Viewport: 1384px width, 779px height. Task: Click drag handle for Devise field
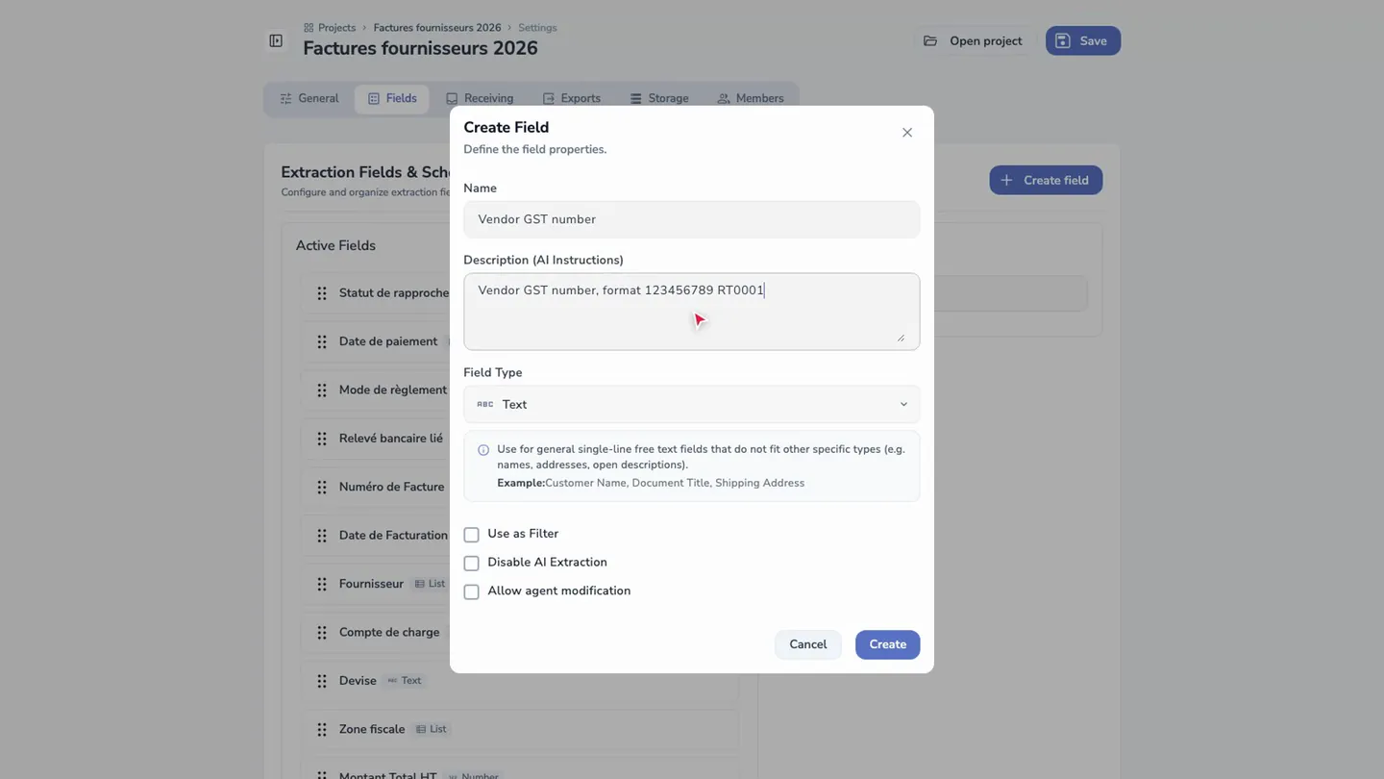pyautogui.click(x=322, y=681)
